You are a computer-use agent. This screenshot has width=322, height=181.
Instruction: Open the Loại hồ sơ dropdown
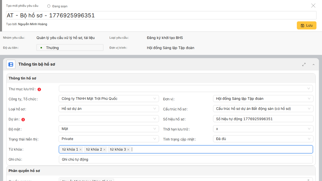click(x=109, y=109)
